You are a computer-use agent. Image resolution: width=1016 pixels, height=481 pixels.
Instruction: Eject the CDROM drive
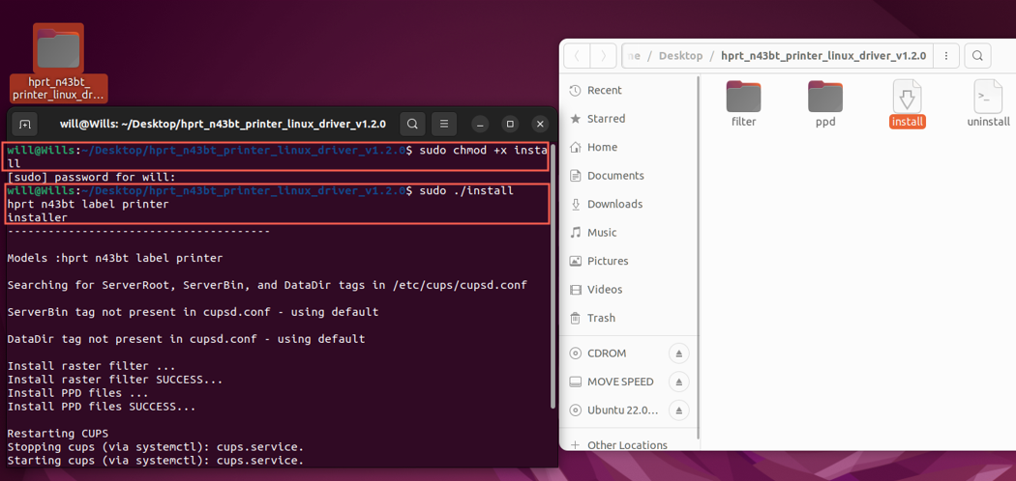point(679,354)
